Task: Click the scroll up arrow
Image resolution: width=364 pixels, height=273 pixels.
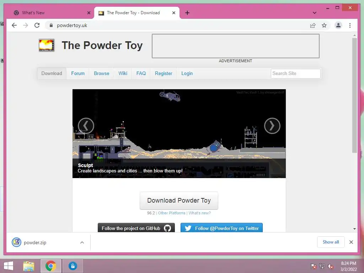Action: tap(354, 35)
